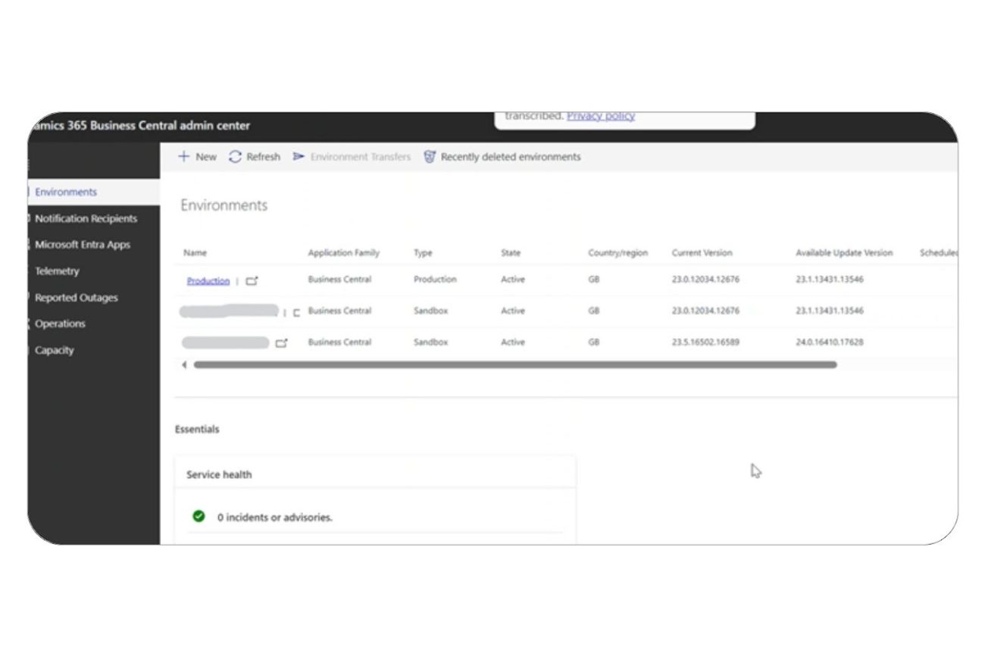Click Current Version column header
985x657 pixels.
(x=702, y=253)
